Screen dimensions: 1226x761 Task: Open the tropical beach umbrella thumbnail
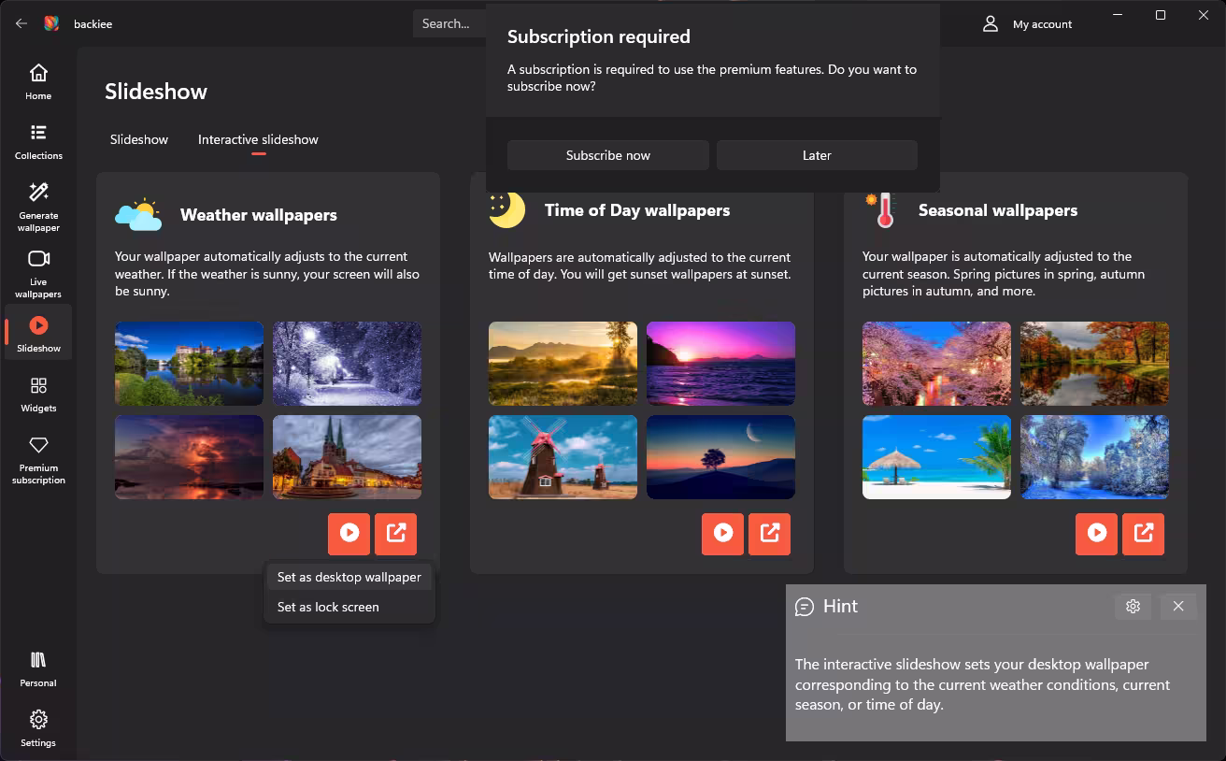point(936,457)
